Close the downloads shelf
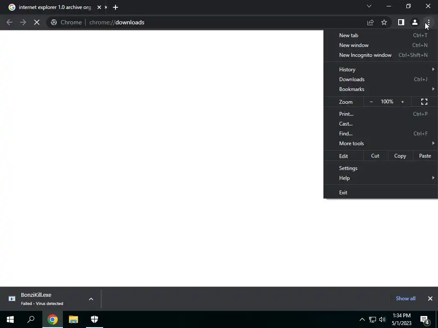 pos(430,299)
